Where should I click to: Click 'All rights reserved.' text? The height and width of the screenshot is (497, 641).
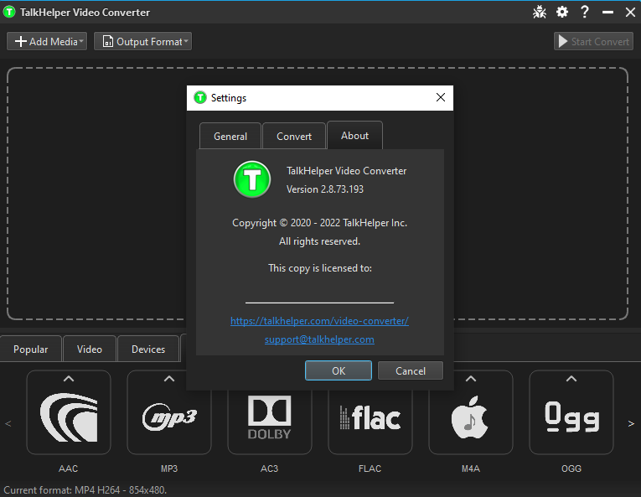[x=319, y=241]
